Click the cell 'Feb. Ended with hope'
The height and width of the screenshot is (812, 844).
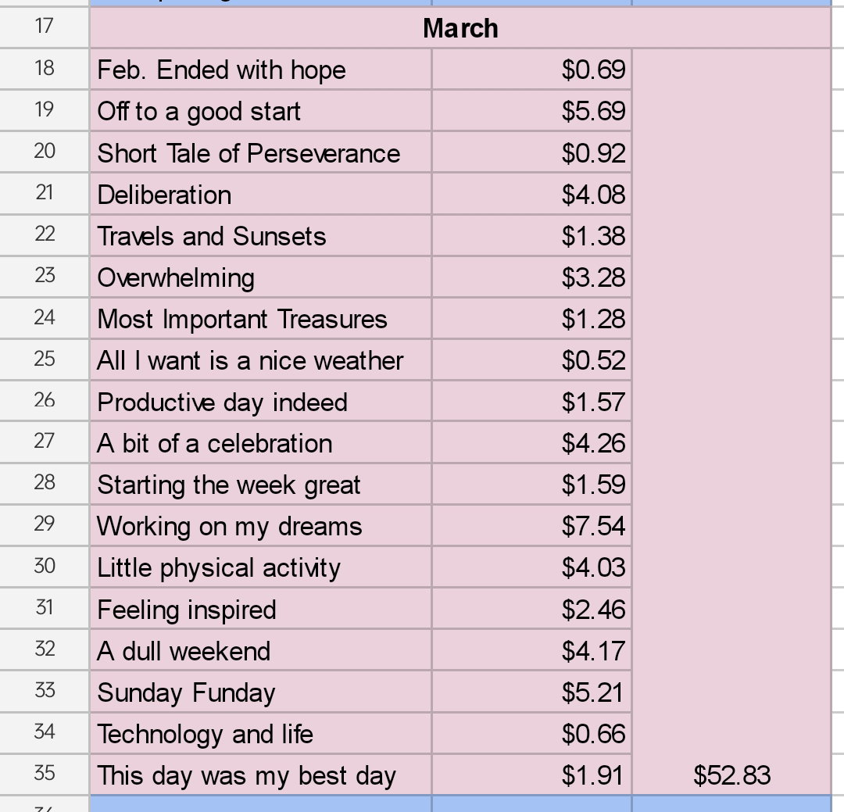(260, 70)
